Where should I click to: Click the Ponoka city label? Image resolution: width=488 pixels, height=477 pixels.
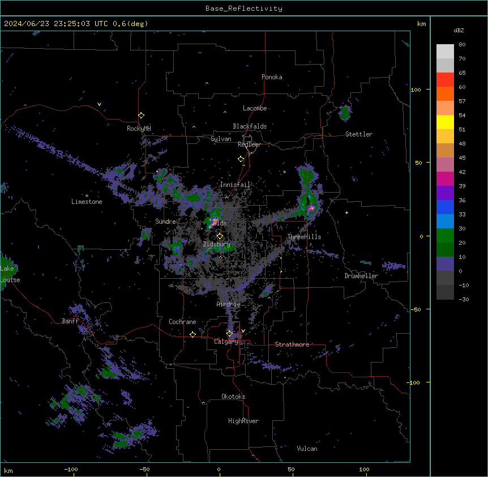(x=272, y=77)
